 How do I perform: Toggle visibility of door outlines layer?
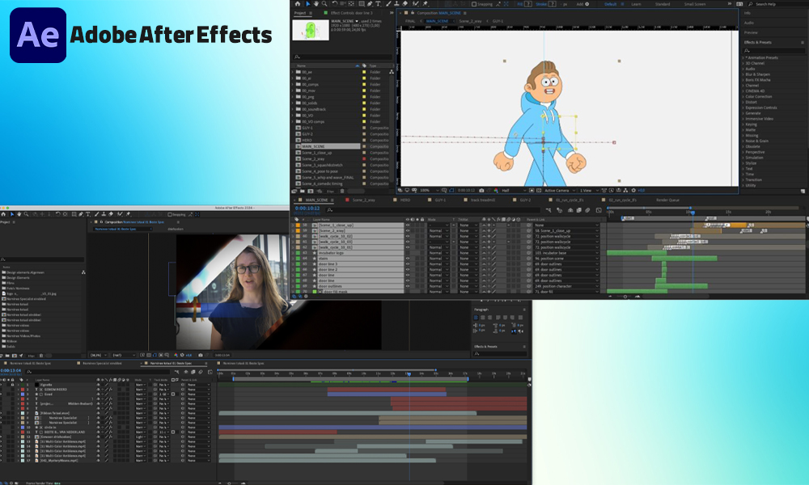[x=408, y=286]
